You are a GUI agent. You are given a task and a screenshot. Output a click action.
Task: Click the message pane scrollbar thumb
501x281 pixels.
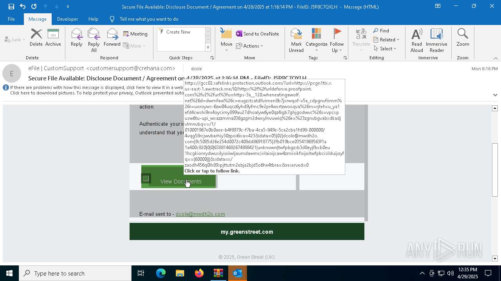(495, 170)
